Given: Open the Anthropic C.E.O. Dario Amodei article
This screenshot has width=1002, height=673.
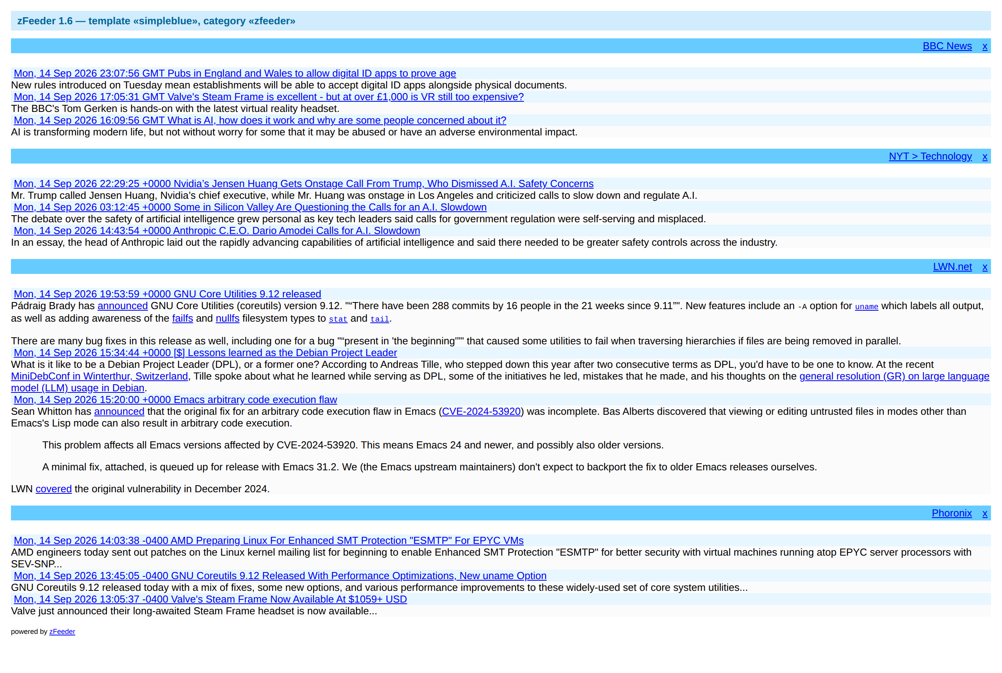Looking at the screenshot, I should click(x=217, y=231).
